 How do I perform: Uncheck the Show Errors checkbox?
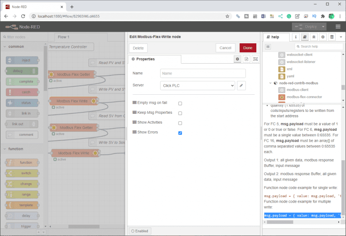coord(180,133)
